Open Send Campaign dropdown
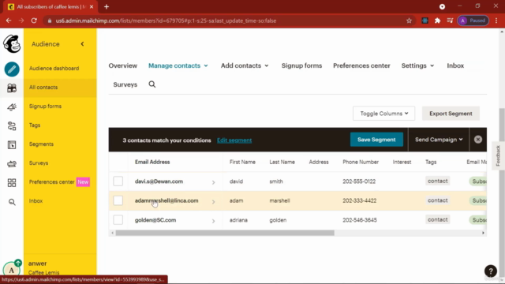Screen dimensions: 505x284 (439, 140)
